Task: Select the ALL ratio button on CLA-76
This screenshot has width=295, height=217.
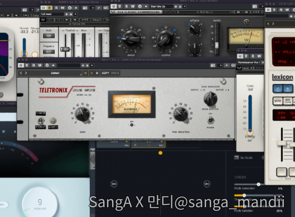Action: point(217,52)
